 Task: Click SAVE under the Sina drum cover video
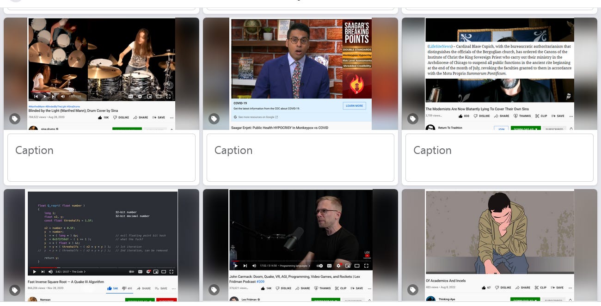point(159,117)
